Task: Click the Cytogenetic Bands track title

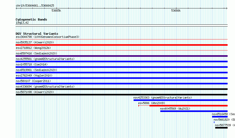Action: (31, 19)
